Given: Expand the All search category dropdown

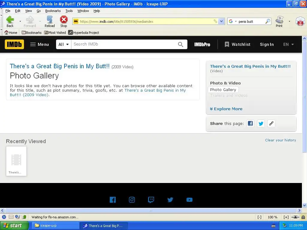Looking at the screenshot, I should point(64,44).
